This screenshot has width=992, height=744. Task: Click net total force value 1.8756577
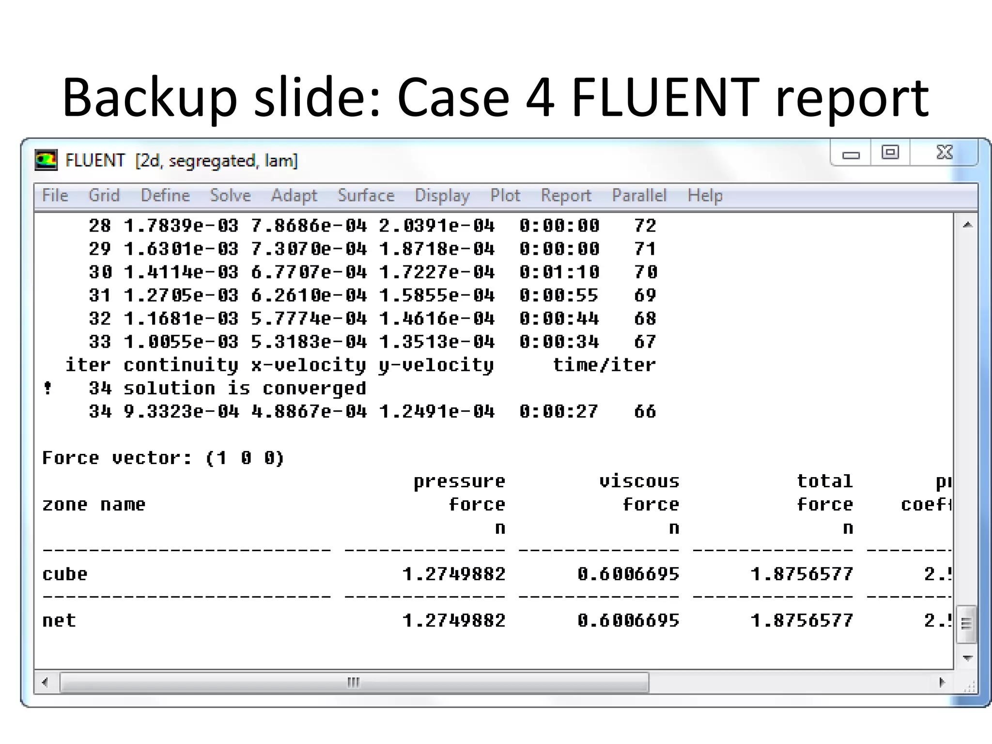(x=802, y=620)
